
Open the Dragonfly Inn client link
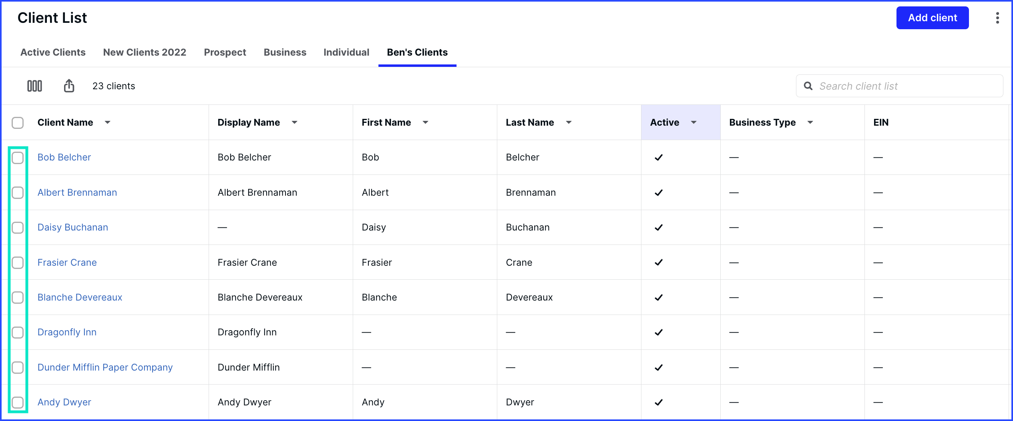(67, 332)
